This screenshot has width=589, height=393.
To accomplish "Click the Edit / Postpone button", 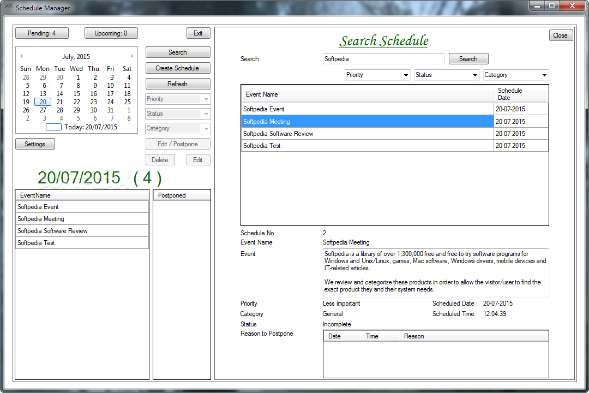I will (178, 144).
